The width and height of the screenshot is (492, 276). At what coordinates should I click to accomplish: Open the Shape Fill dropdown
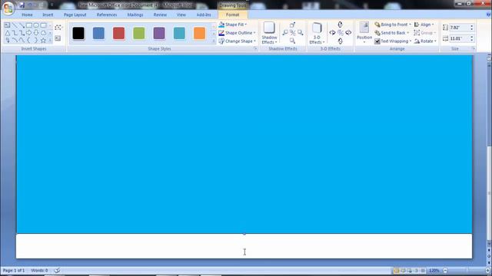233,25
